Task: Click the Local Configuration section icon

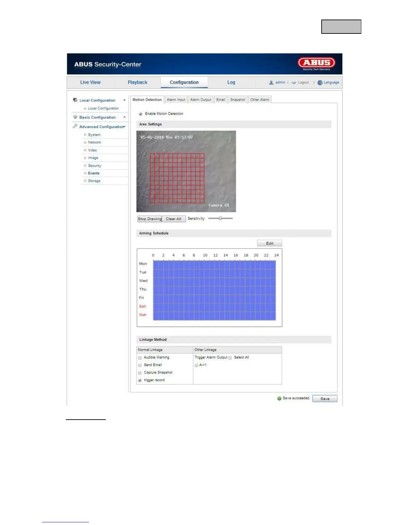Action: 75,100
